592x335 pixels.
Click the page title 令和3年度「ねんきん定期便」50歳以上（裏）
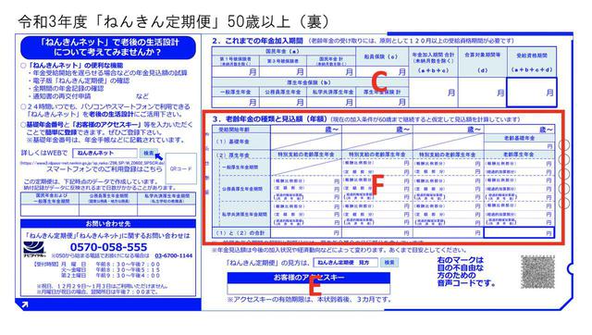click(174, 21)
